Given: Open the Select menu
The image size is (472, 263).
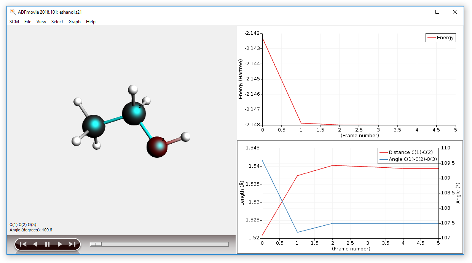Looking at the screenshot, I should 57,22.
